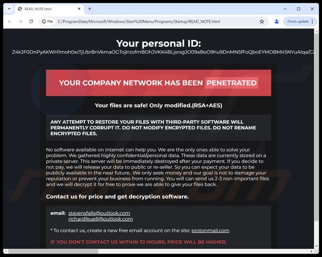The image size is (322, 257).
Task: Open a new tab with plus button
Action: pyautogui.click(x=90, y=9)
